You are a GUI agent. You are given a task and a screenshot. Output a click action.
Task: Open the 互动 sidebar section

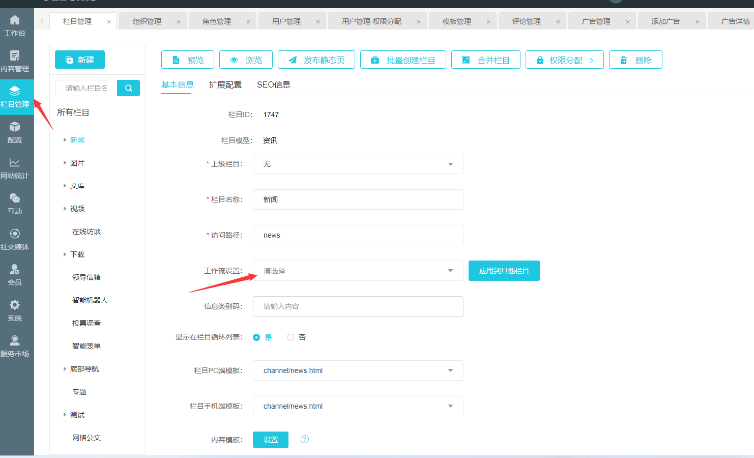[15, 204]
